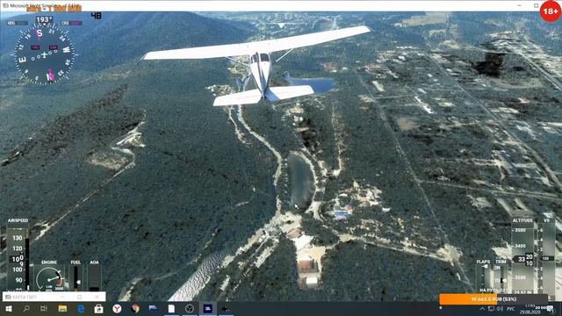Click the orange donation goal progress bar

[494, 299]
